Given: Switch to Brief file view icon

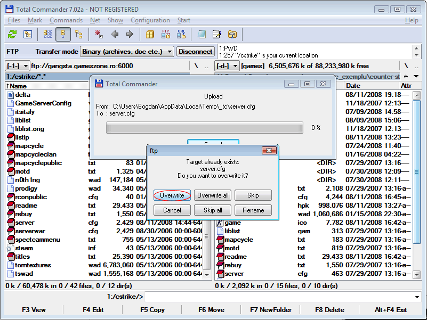Looking at the screenshot, I should pyautogui.click(x=48, y=34).
